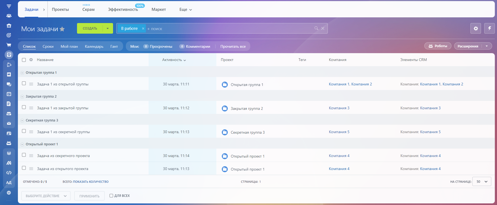Open the Скрам menu item
Screen dimensions: 497x205
tap(88, 9)
